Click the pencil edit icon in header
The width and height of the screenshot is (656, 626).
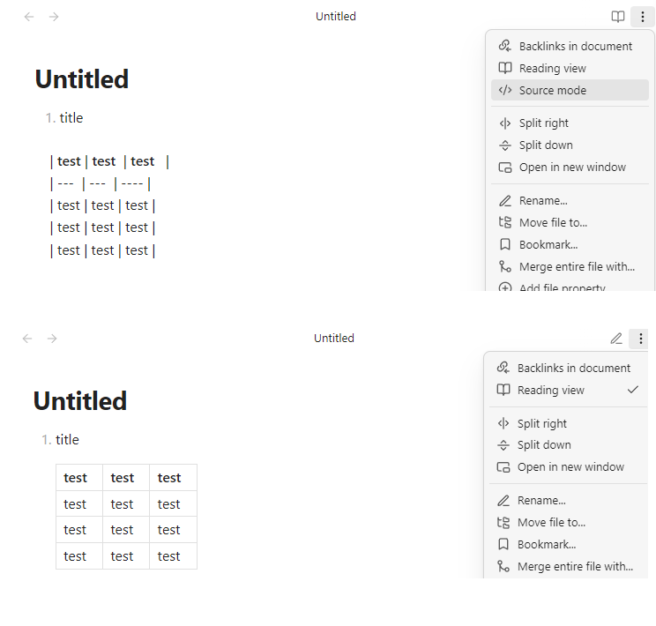616,339
